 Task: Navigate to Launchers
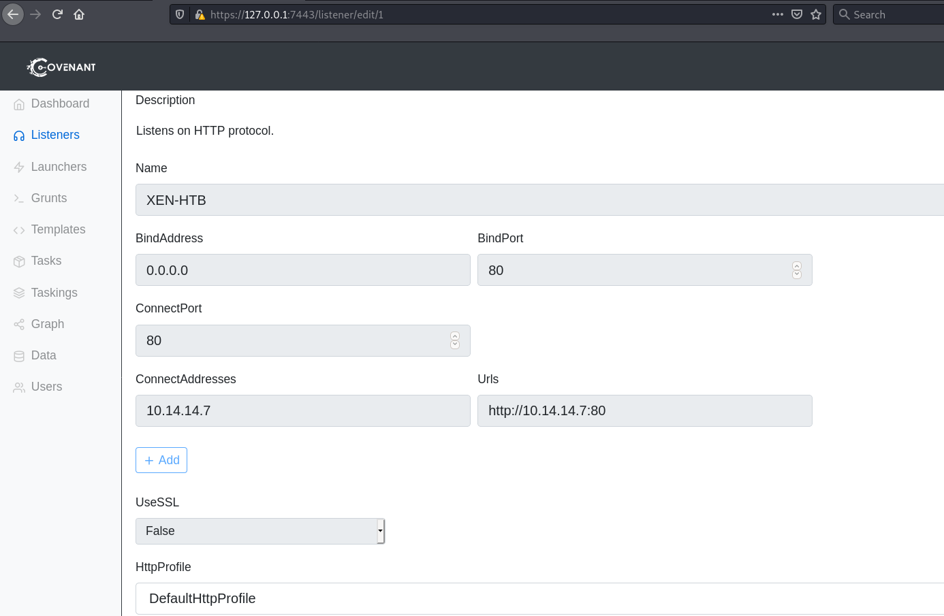(59, 167)
